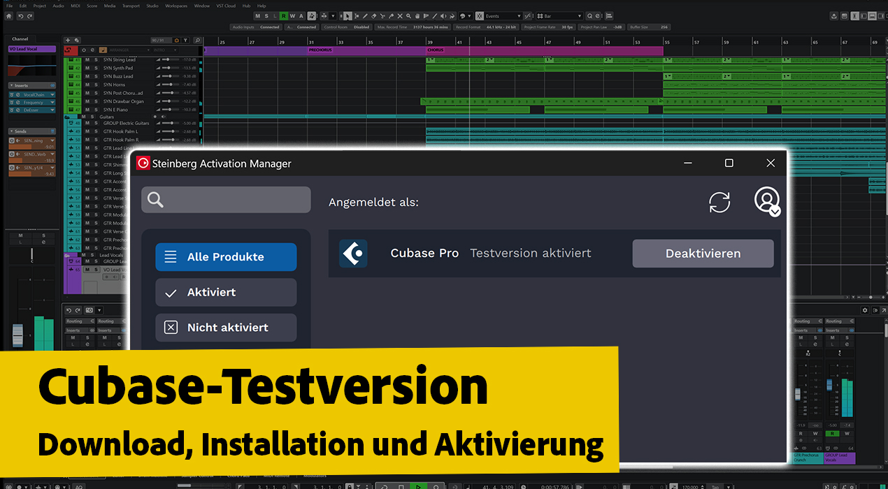888x489 pixels.
Task: Select the Zoom magnifier tool
Action: point(408,16)
